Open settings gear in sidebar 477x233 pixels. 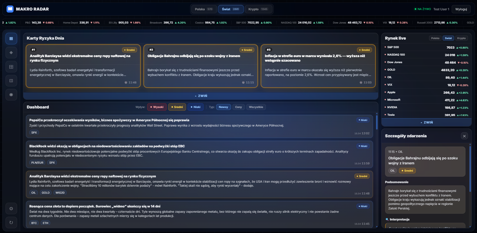pos(11,208)
